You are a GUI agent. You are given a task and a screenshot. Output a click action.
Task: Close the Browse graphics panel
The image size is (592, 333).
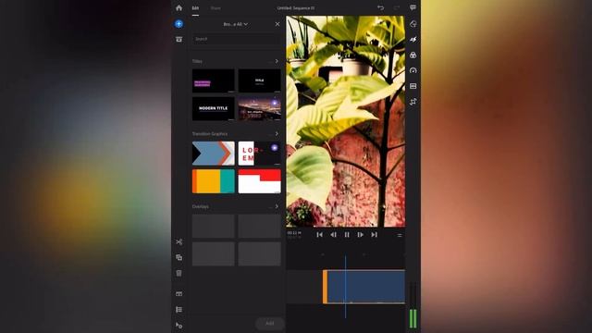[x=277, y=24]
